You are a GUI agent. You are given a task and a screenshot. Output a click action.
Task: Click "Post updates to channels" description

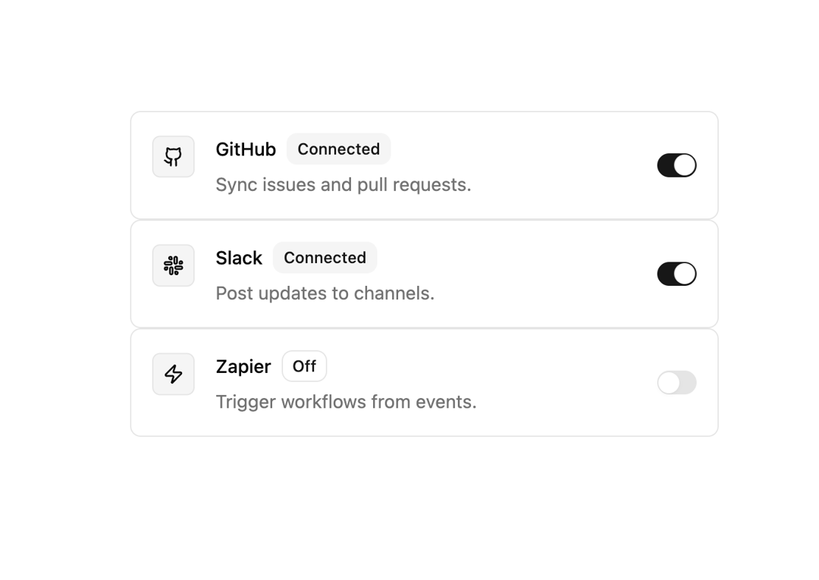pyautogui.click(x=325, y=293)
